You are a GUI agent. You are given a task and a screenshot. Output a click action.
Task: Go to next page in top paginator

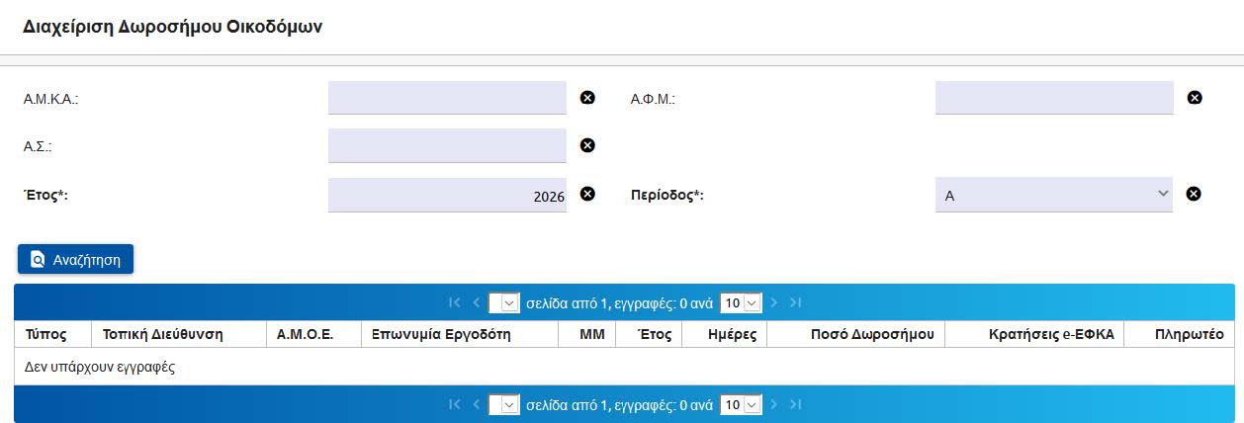(774, 302)
